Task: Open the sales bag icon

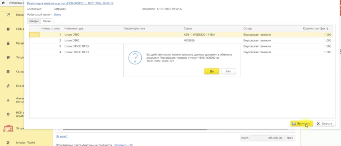Action: [8, 43]
